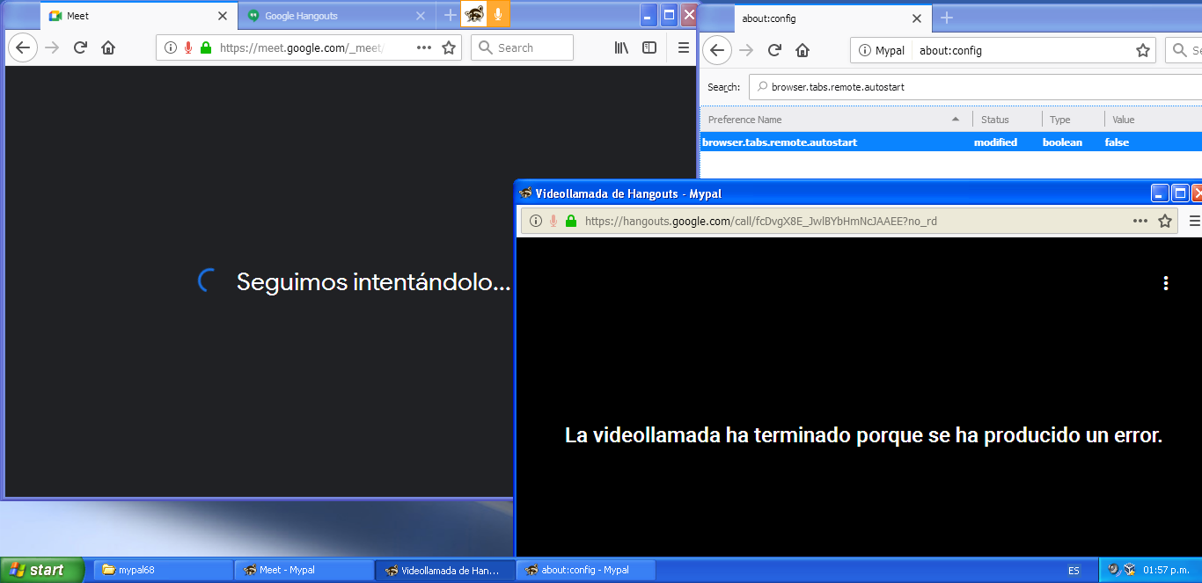Sort by Status column header
The image size is (1202, 583).
click(x=1007, y=120)
